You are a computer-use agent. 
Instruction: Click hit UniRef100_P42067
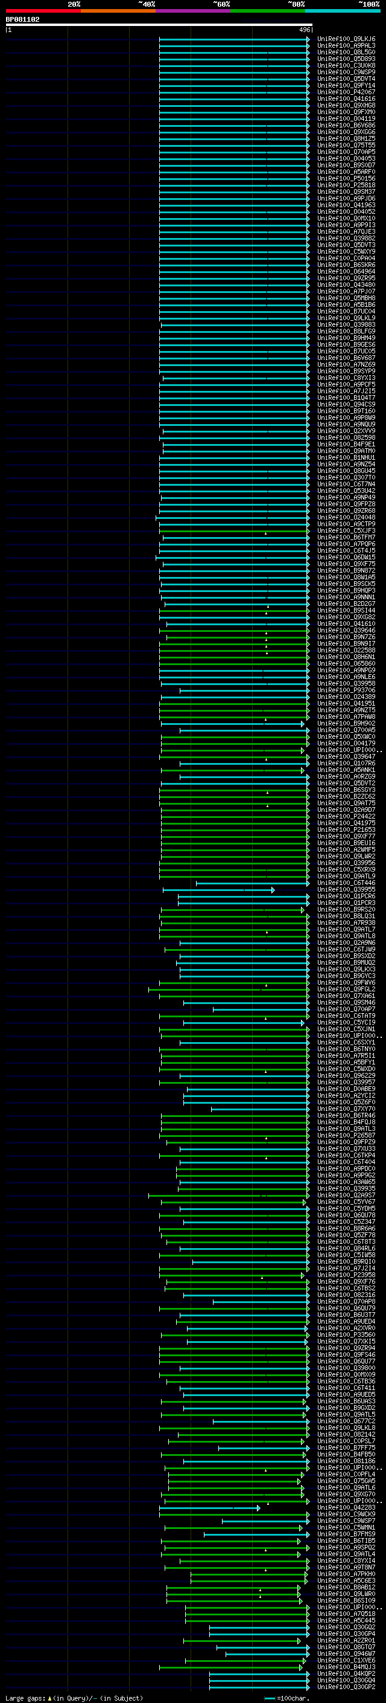tap(346, 92)
